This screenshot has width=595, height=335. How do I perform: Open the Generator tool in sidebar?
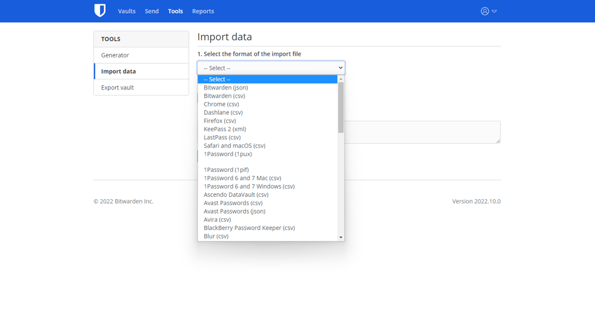click(x=141, y=55)
